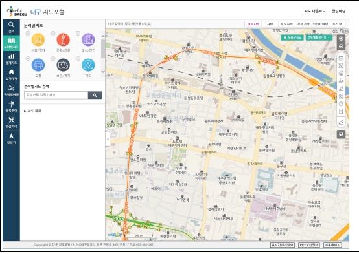Click the down arrow of the category scrollbar
359x254 pixels.
[x=103, y=72]
